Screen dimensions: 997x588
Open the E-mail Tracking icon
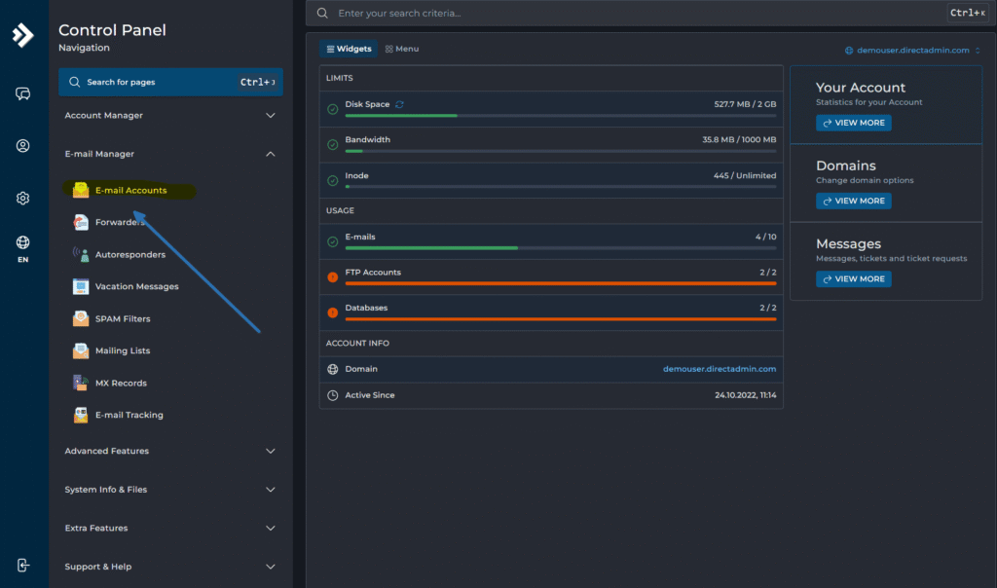pos(81,416)
